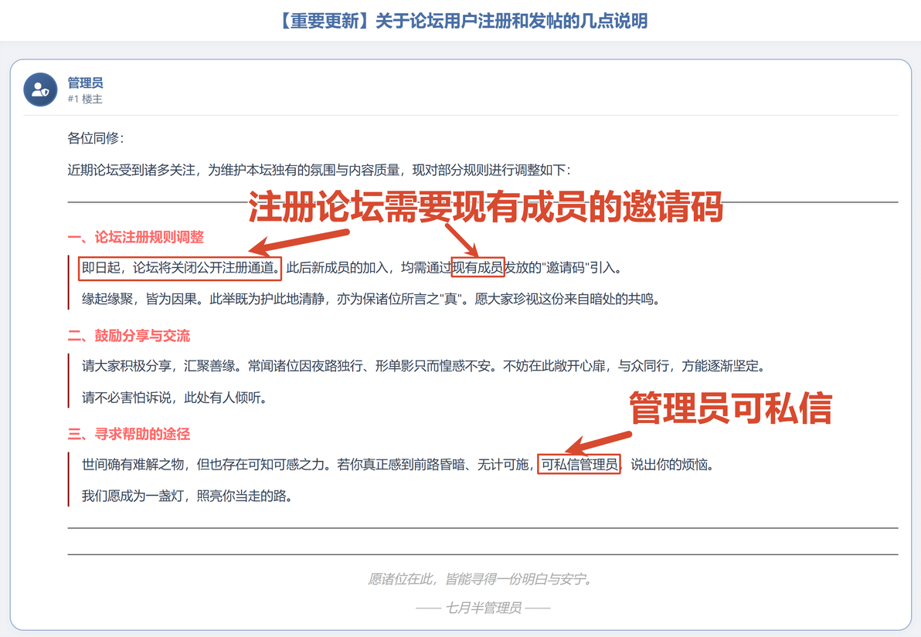Click the word "邀请码" in the rule text
This screenshot has height=637, width=921.
coord(565,268)
